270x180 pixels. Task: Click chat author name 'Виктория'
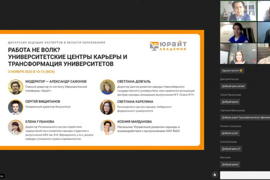tap(225, 157)
